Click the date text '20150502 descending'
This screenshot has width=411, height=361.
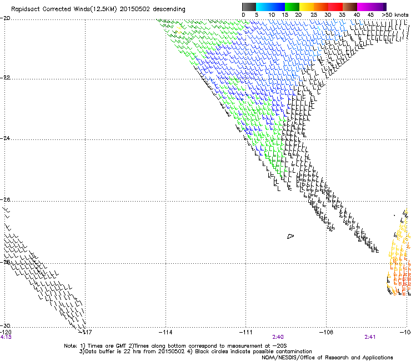point(153,9)
